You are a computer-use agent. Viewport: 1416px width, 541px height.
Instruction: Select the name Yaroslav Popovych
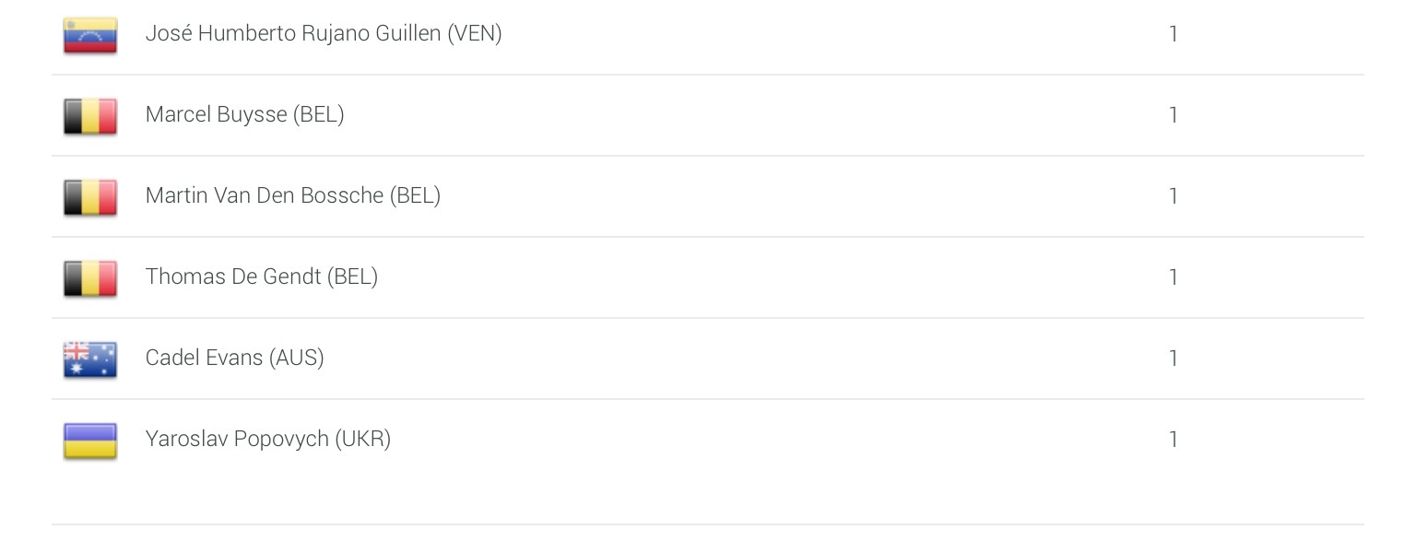237,440
